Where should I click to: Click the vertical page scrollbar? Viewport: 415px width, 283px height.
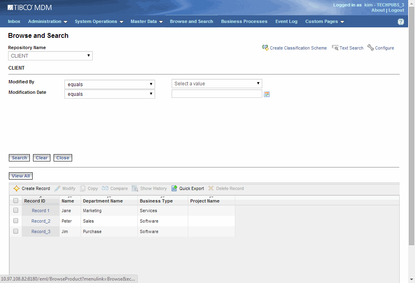pyautogui.click(x=411, y=126)
